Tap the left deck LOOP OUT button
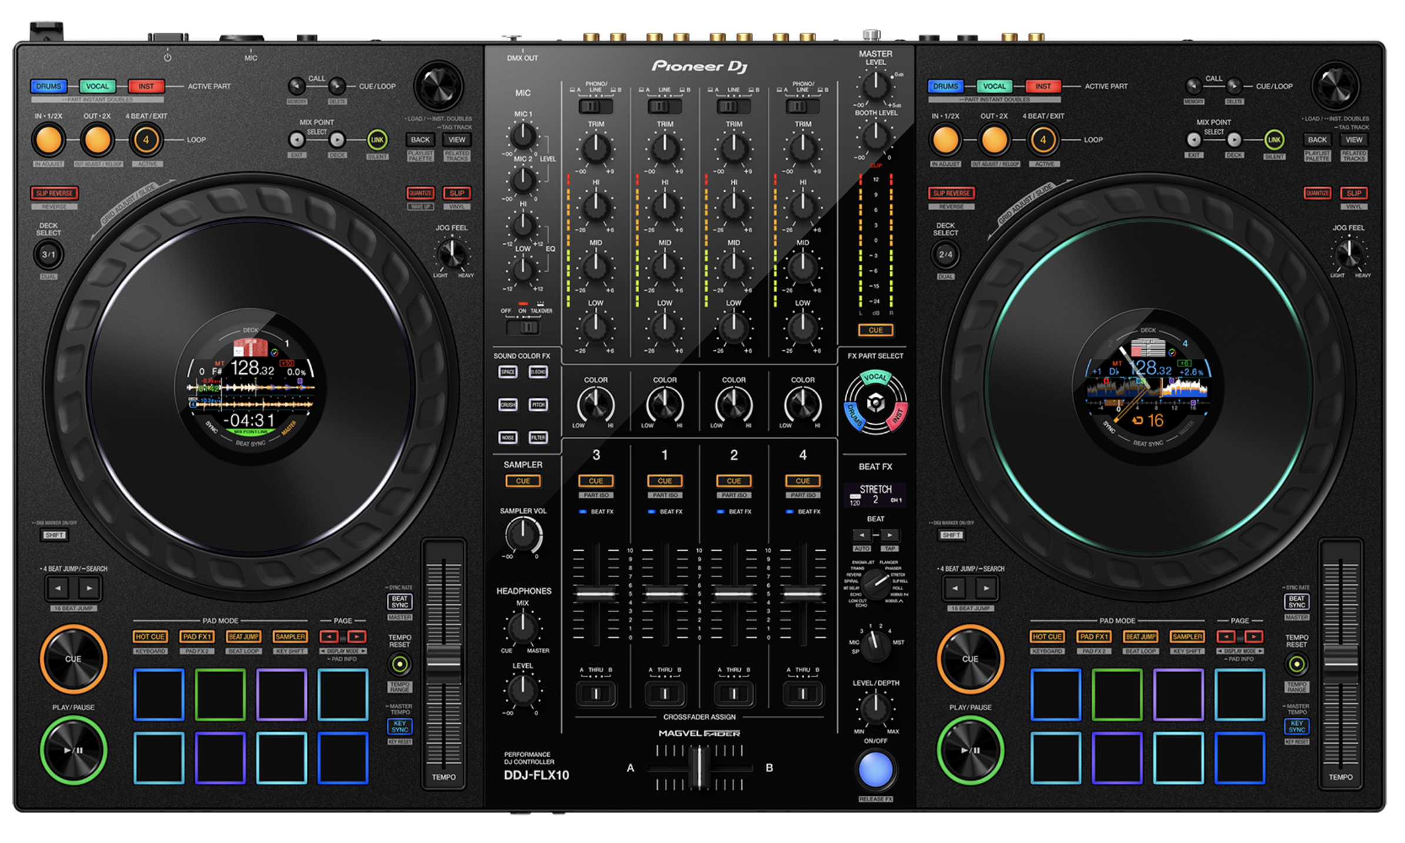The width and height of the screenshot is (1405, 843). tap(98, 140)
